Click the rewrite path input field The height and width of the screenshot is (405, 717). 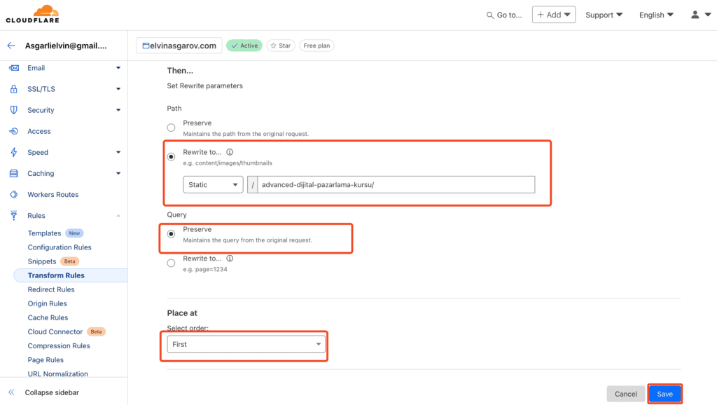[396, 184]
